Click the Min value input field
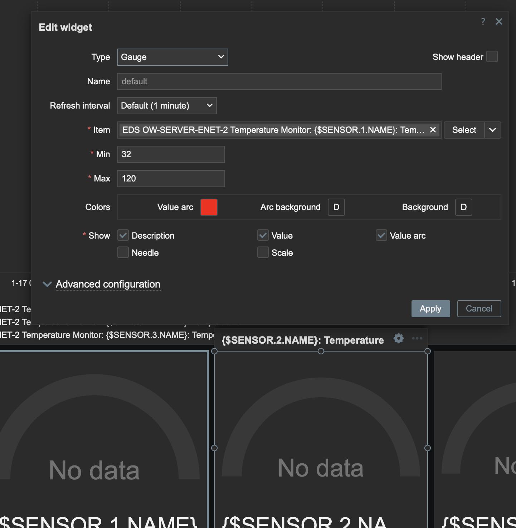Image resolution: width=516 pixels, height=528 pixels. 171,154
